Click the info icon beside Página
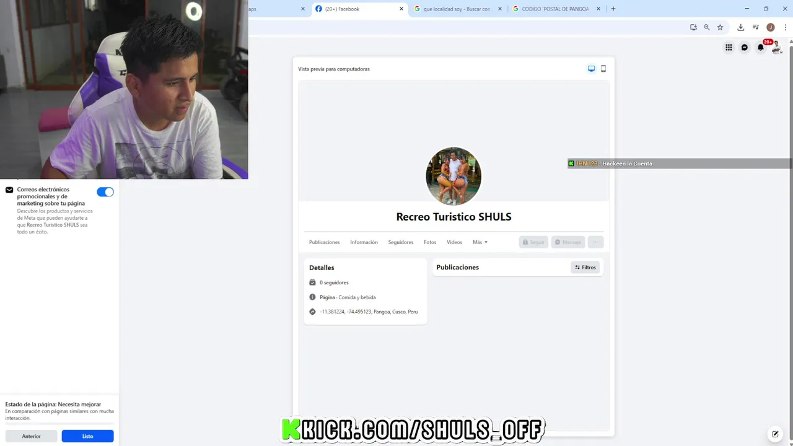The width and height of the screenshot is (793, 446). 312,297
